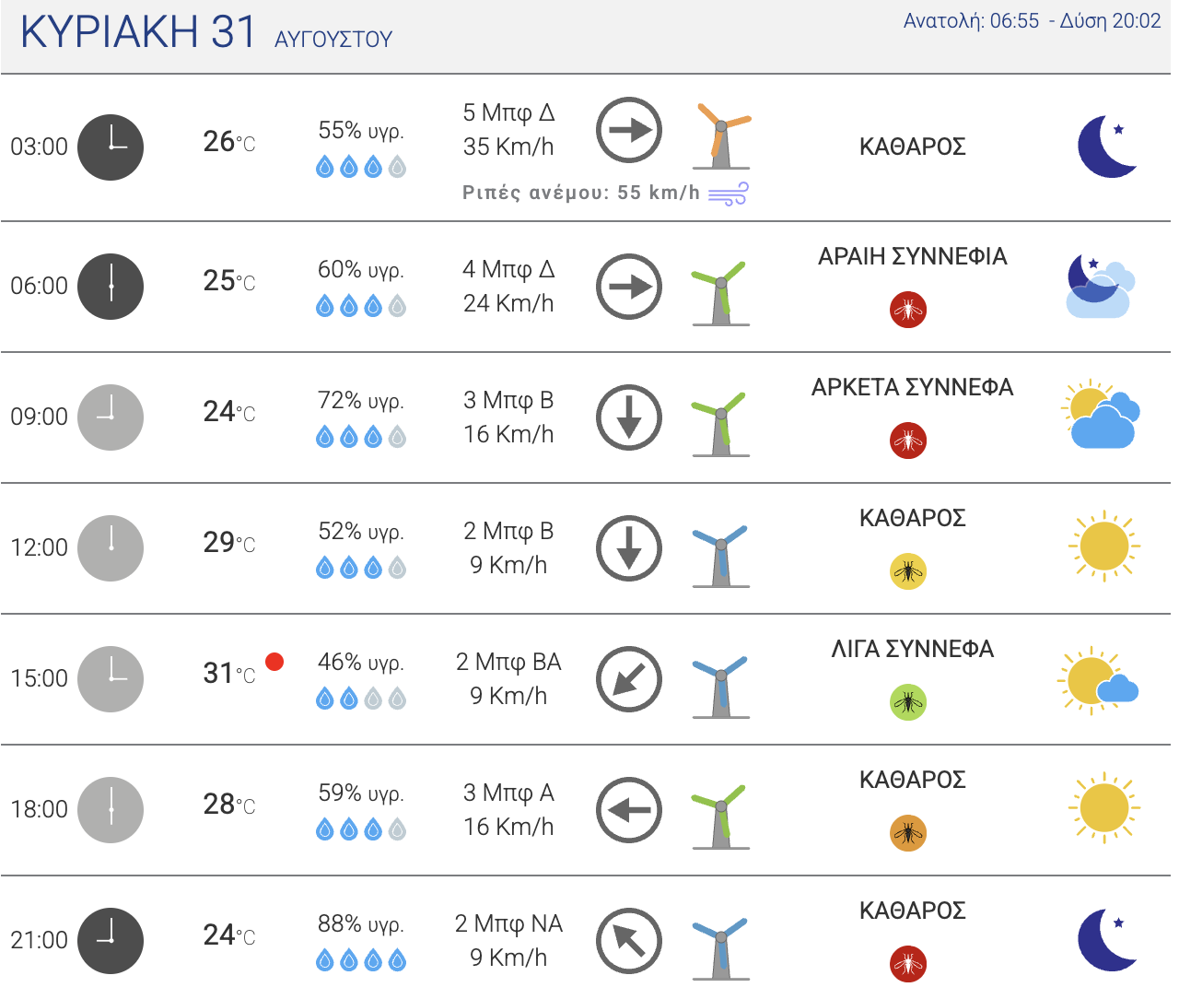Click the southwest-pointing wind arrow at 15:00
The height and width of the screenshot is (999, 1179).
(x=629, y=679)
